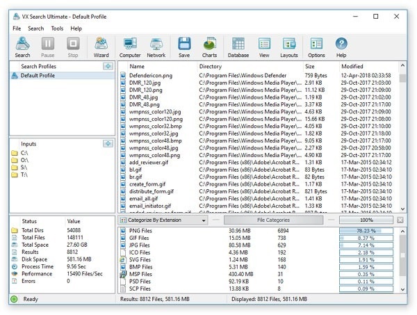Open the Charts view
This screenshot has height=315, width=417.
pos(209,47)
